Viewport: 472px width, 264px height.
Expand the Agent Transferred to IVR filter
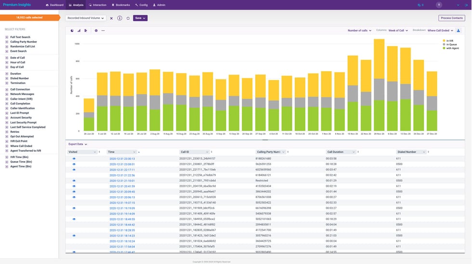pos(7,151)
